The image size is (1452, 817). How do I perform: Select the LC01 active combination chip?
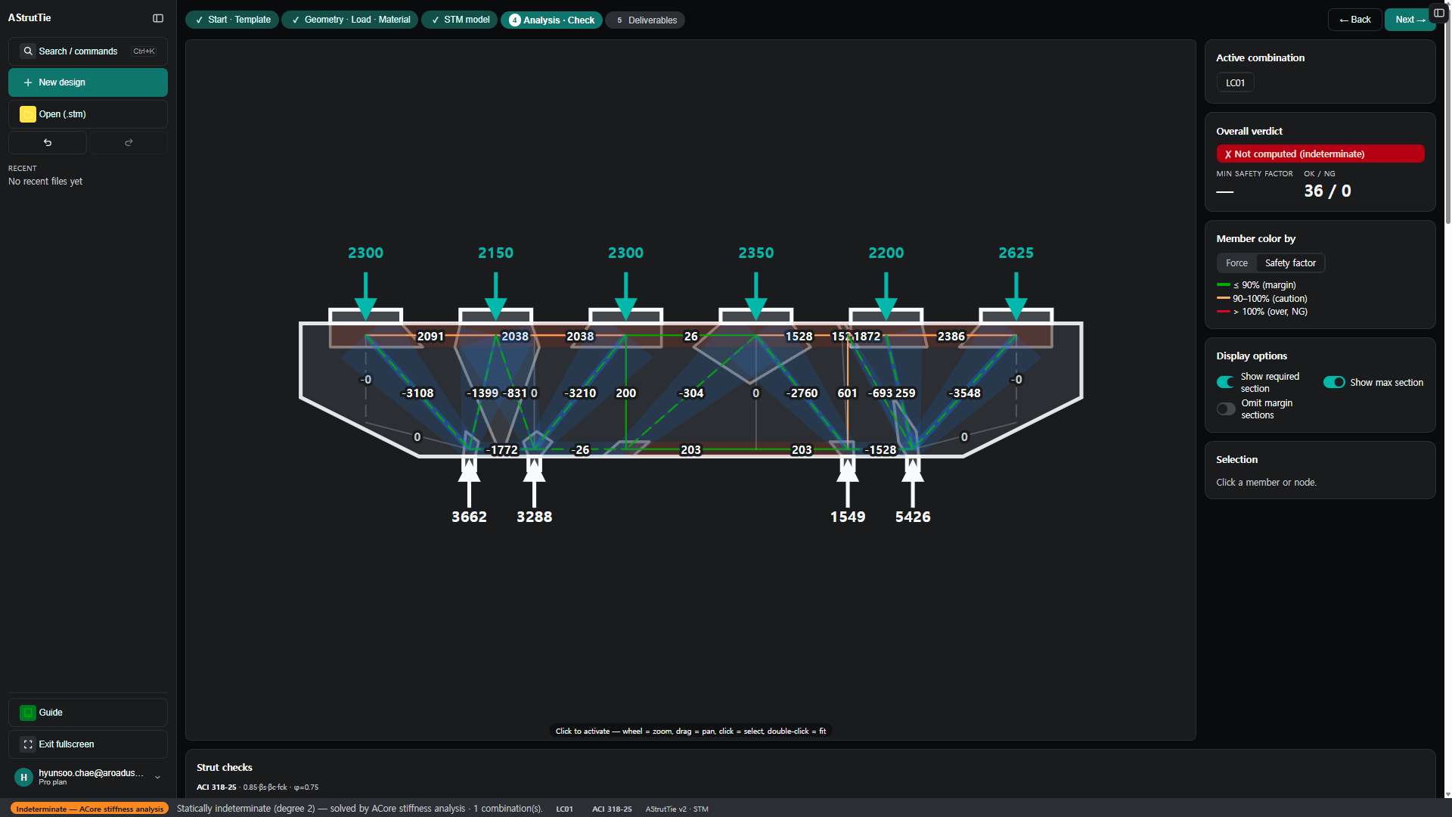[1235, 83]
